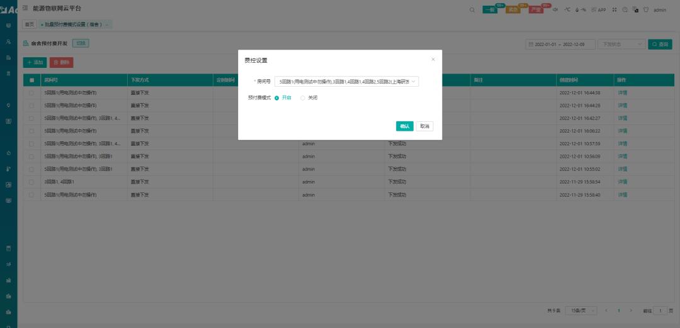Image resolution: width=680 pixels, height=328 pixels.
Task: Click the 取消 button in dialog
Action: click(x=424, y=126)
